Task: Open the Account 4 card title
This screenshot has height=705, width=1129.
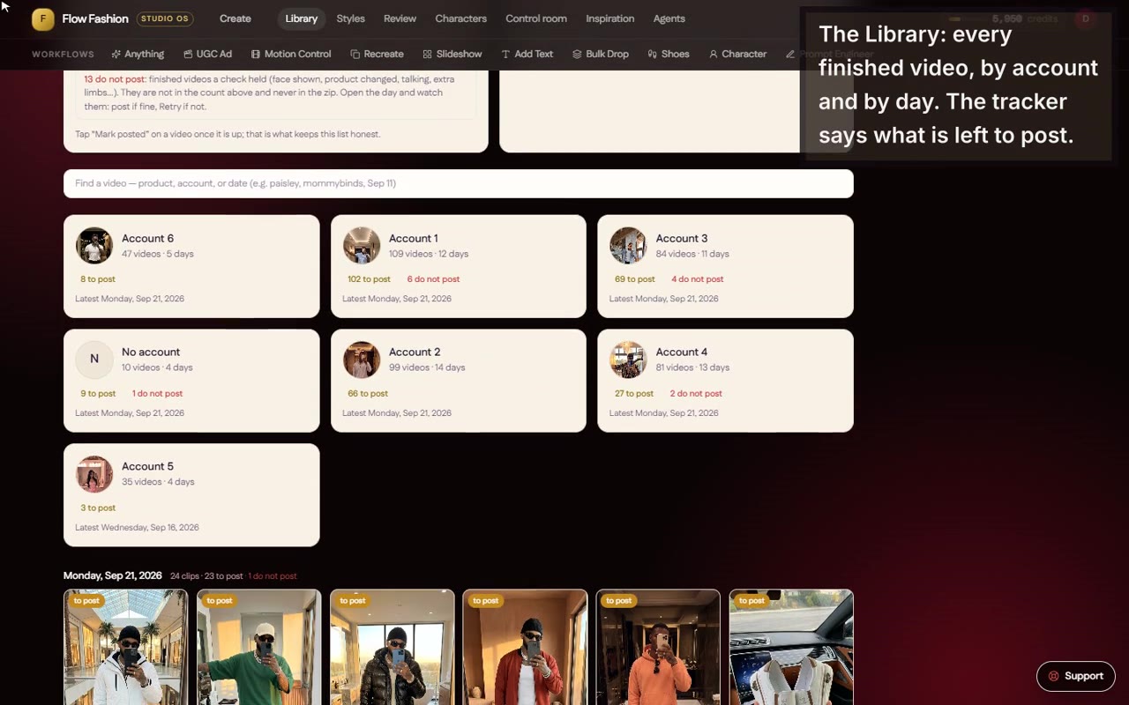Action: [681, 352]
